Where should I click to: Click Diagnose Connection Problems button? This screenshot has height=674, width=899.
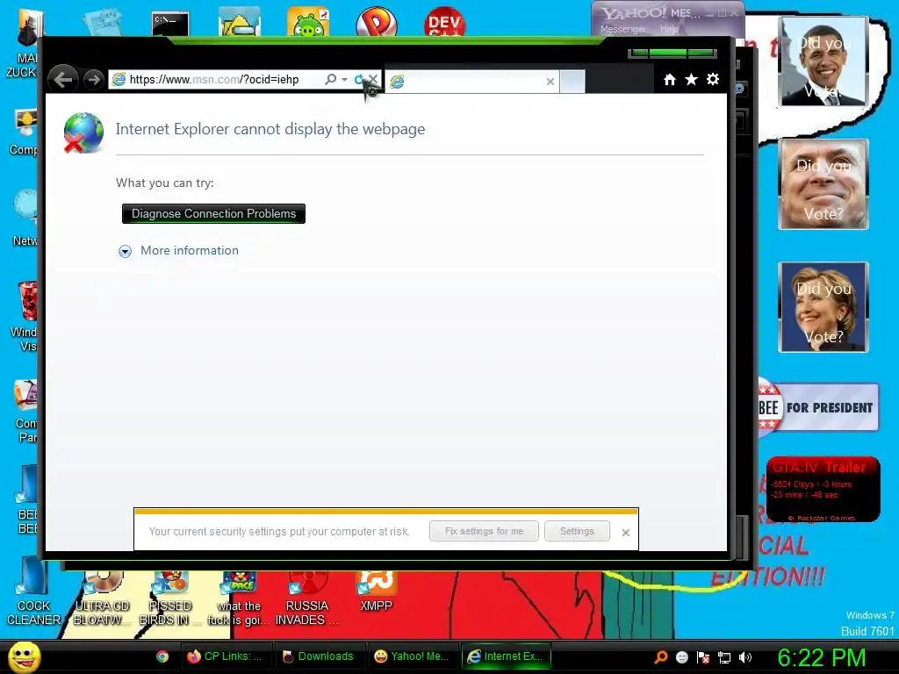(214, 214)
